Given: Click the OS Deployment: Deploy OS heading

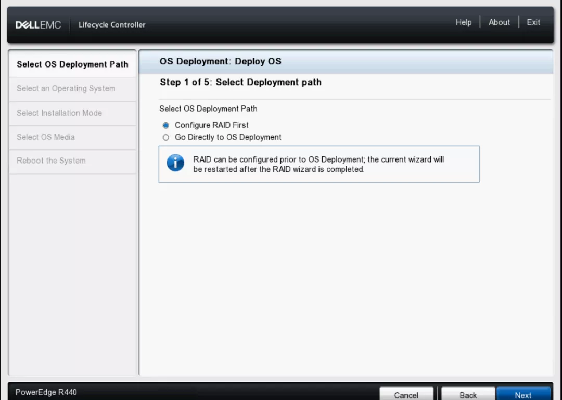Looking at the screenshot, I should tap(221, 61).
